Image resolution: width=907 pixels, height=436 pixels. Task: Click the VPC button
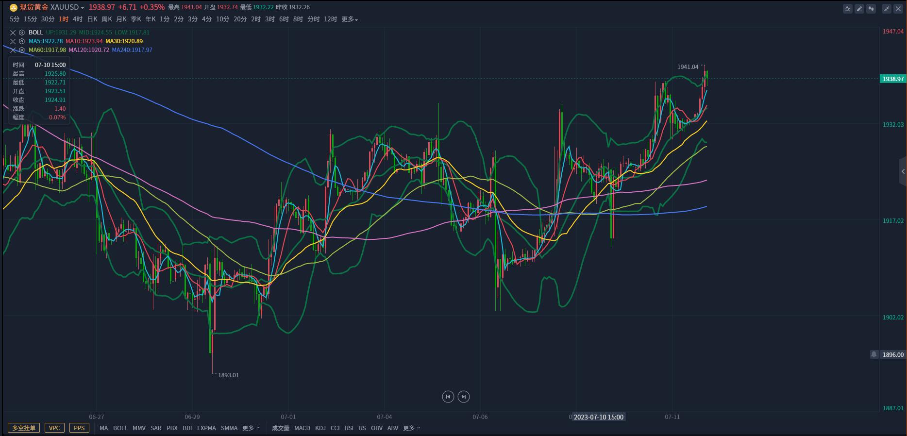(54, 428)
